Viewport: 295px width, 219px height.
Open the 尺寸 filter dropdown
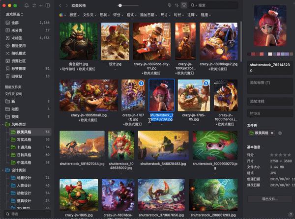click(x=166, y=15)
